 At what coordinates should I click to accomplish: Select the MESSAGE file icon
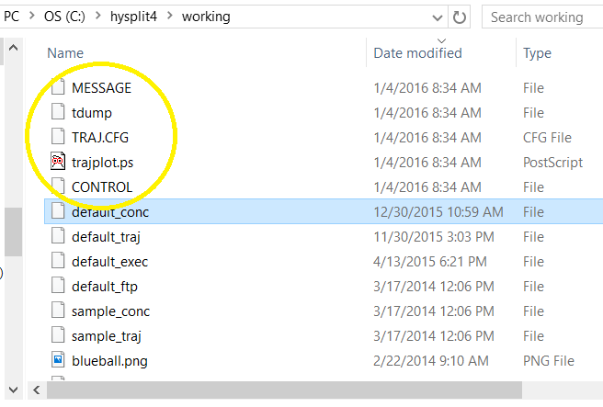coord(59,88)
